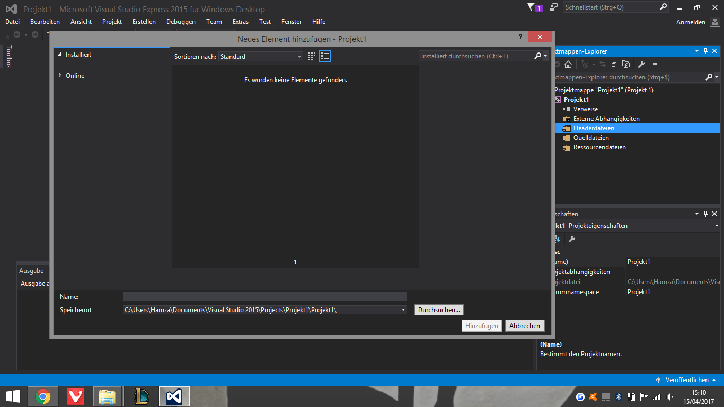The image size is (724, 407).
Task: Open the Erstellen menu
Action: point(144,22)
